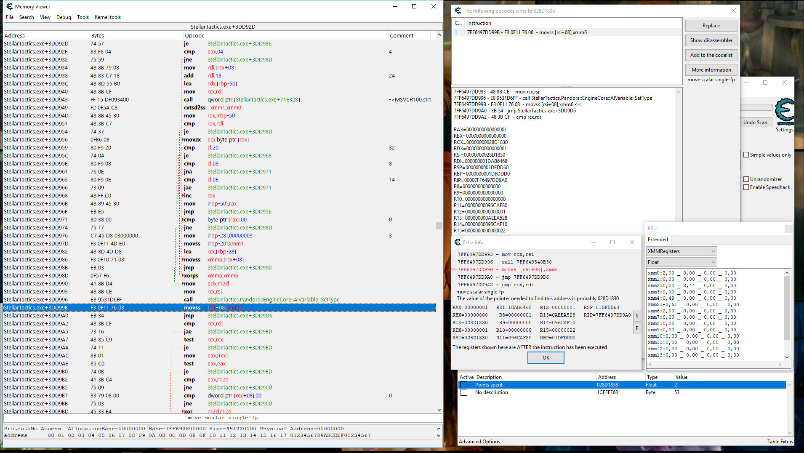Click the Opcode column header
804x453 pixels.
(285, 36)
